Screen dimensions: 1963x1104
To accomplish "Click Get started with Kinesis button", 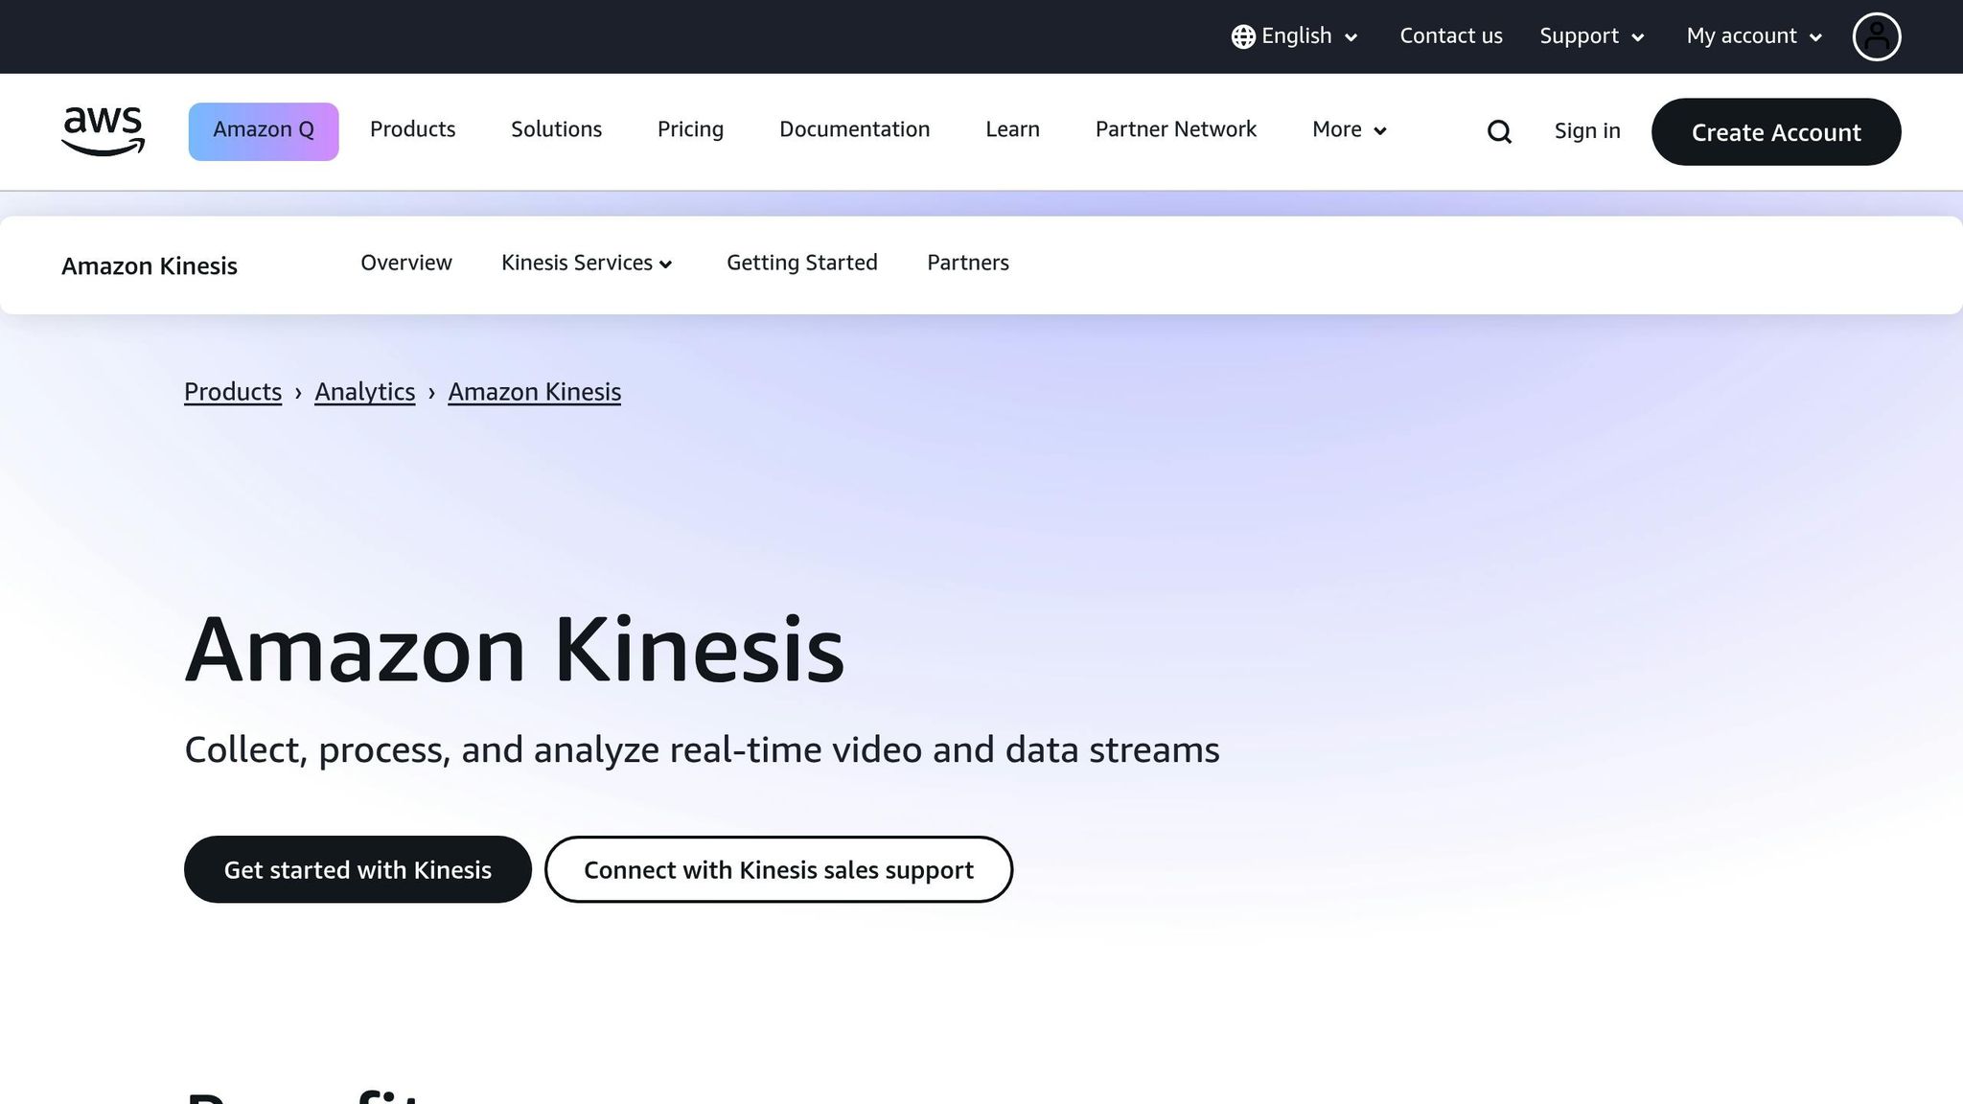I will click(358, 869).
